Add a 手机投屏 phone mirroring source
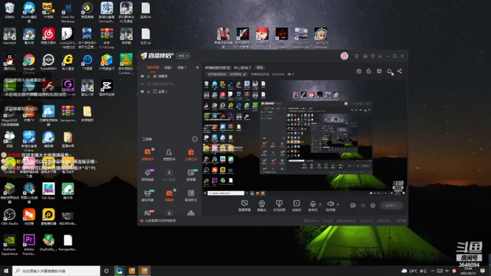The image size is (491, 276). click(x=279, y=205)
